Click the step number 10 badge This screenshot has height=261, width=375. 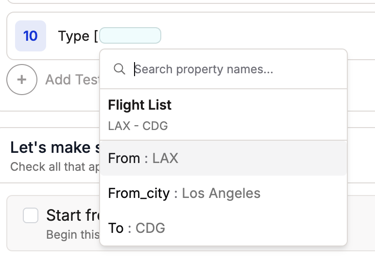pos(31,36)
